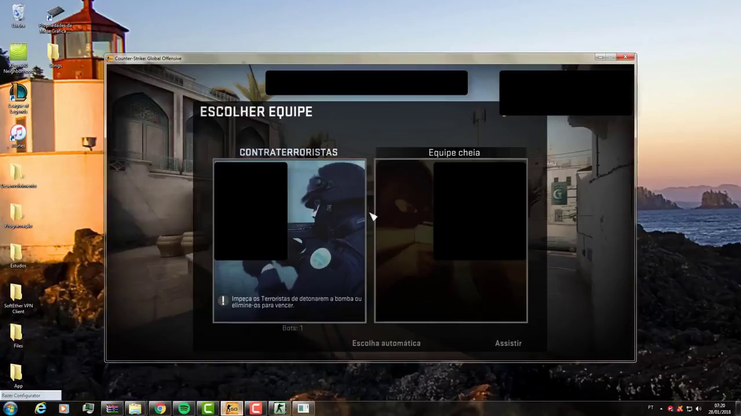Click the ESCOLHER EQUIPE heading

click(256, 112)
